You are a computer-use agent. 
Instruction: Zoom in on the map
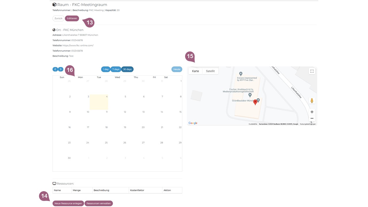point(312,112)
